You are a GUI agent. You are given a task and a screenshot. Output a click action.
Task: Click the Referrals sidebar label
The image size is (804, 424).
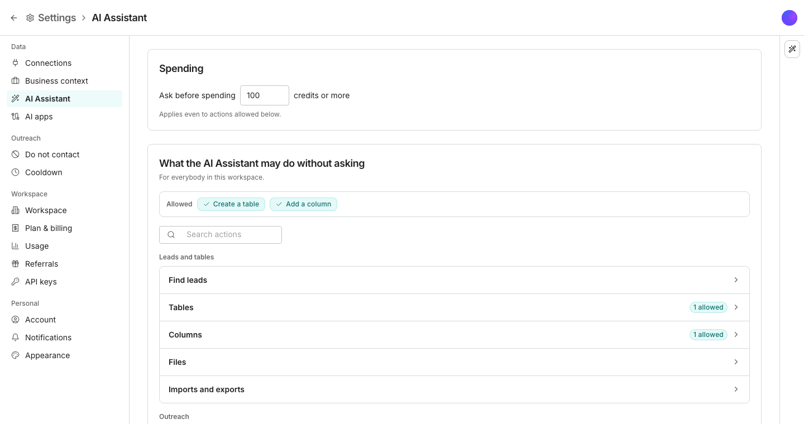pyautogui.click(x=42, y=264)
